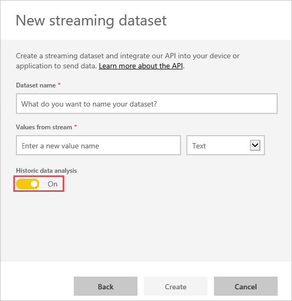Viewport: 292px width, 301px height.
Task: Open the Text data type dropdown
Action: (x=226, y=145)
